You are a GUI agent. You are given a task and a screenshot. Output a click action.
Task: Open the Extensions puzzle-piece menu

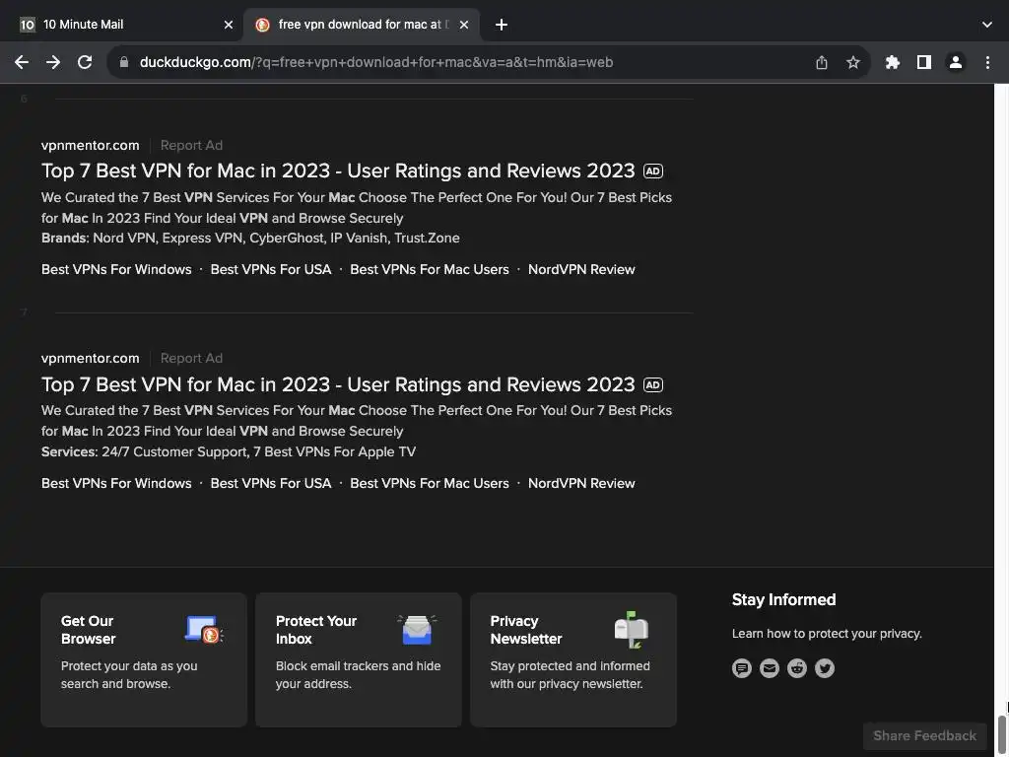tap(893, 62)
